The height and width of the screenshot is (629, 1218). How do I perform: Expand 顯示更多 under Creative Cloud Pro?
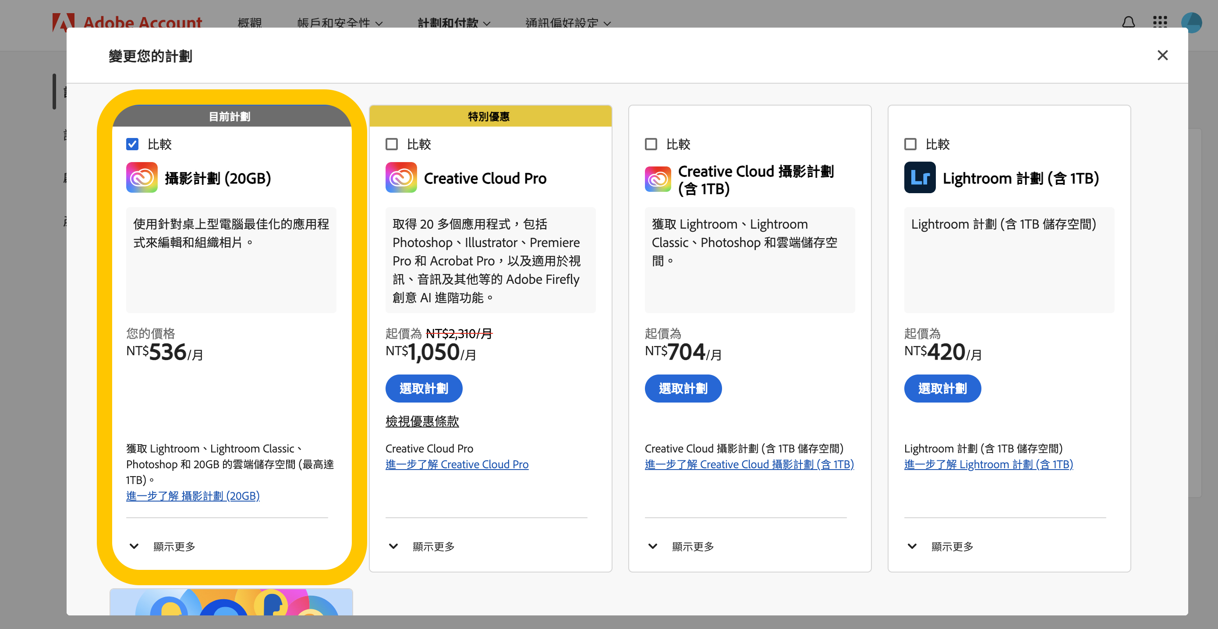point(422,546)
